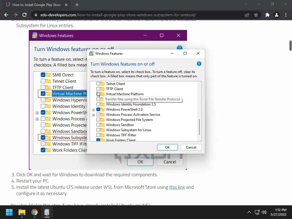Bookmark this page with the star icon
Screen dimensions: 292x219
(256, 15)
